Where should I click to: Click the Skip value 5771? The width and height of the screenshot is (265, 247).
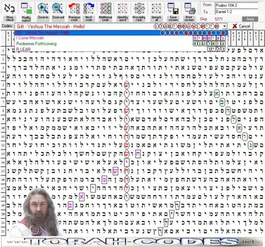point(219,19)
